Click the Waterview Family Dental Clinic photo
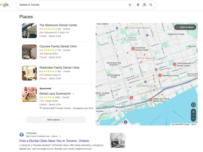Screen dimensions: 203x152 [x=30, y=73]
